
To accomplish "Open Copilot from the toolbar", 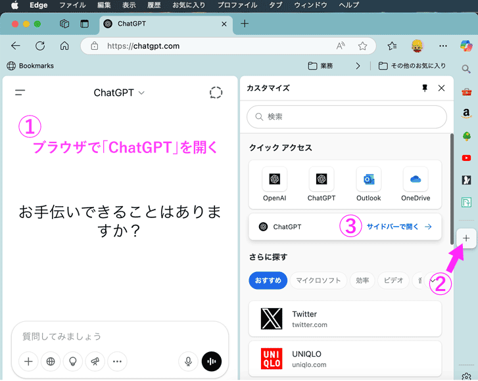I will (466, 46).
